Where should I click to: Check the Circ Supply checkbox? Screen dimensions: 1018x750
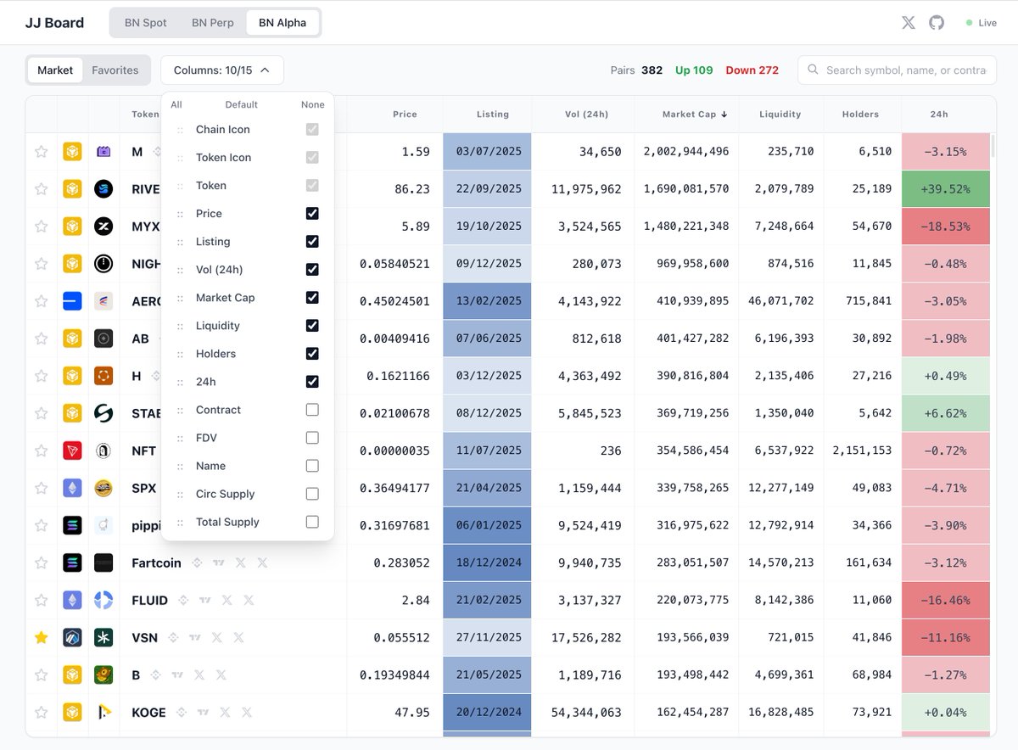(x=312, y=493)
